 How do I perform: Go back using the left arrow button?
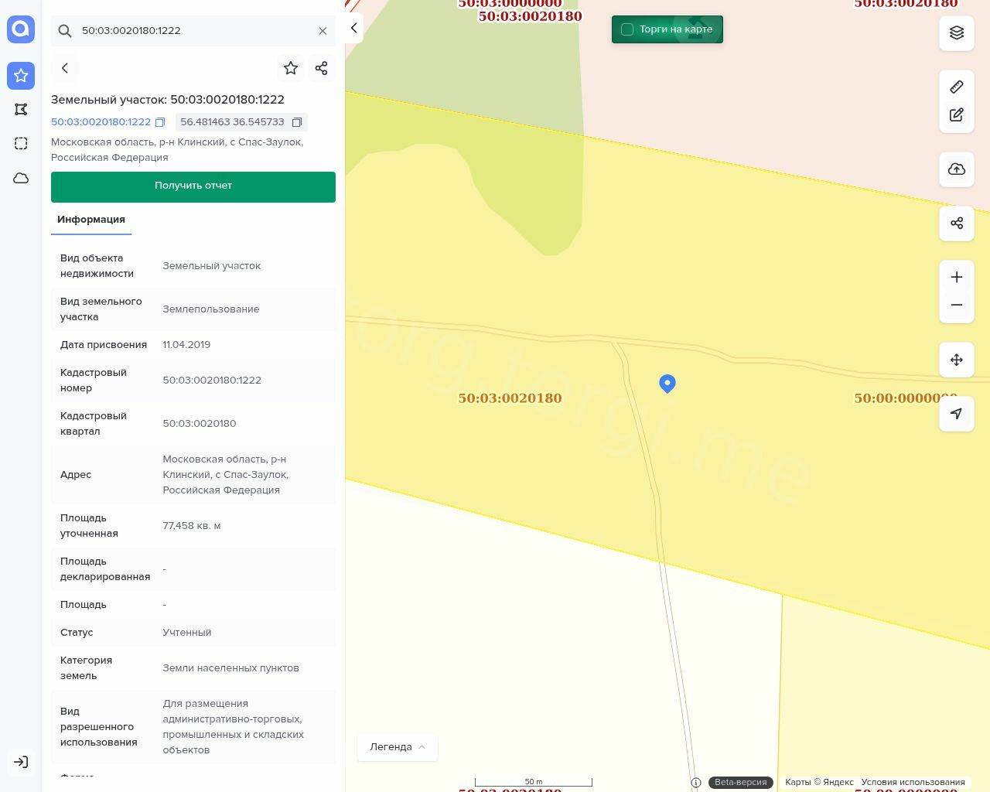point(65,68)
